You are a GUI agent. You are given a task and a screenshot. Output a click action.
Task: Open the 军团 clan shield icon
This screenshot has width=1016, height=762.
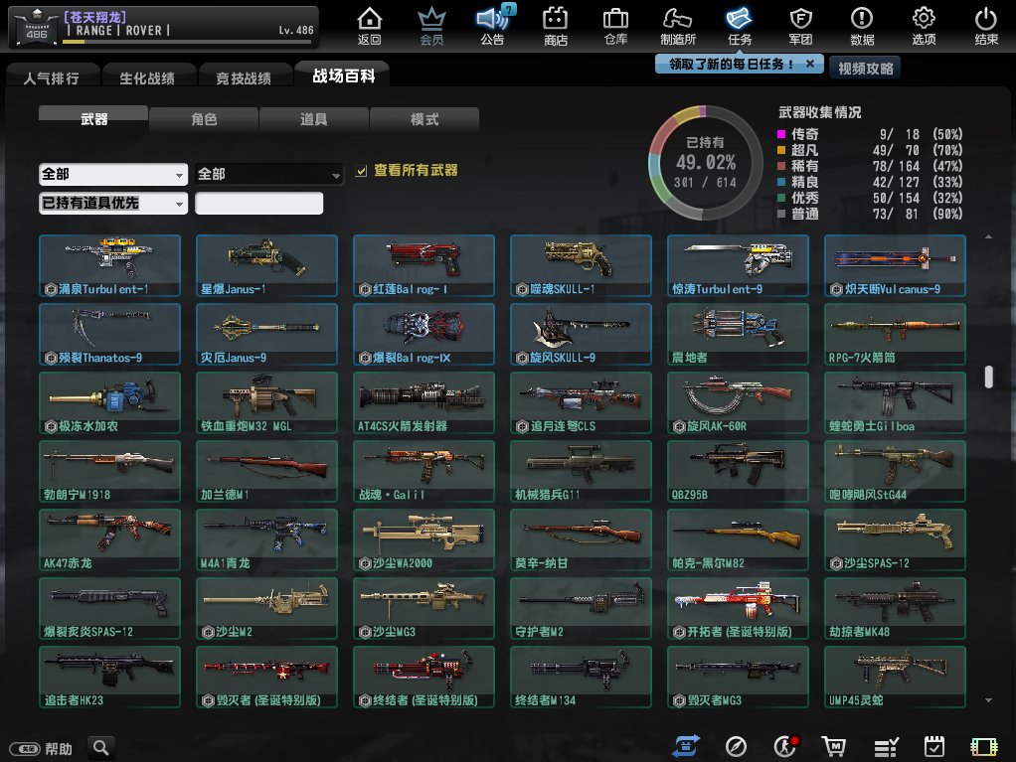click(x=800, y=26)
